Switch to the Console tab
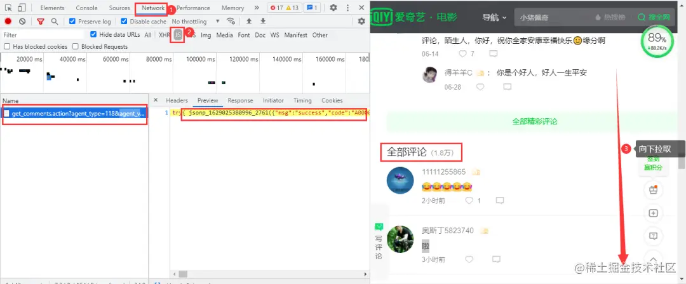The height and width of the screenshot is (284, 686). 86,8
